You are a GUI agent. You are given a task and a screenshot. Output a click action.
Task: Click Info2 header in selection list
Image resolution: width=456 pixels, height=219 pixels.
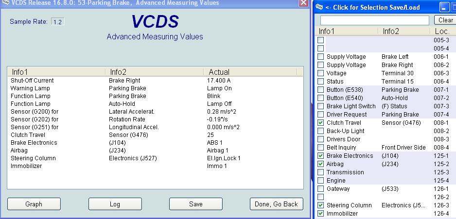(404, 32)
